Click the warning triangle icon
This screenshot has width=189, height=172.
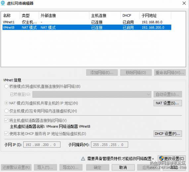coord(83,158)
